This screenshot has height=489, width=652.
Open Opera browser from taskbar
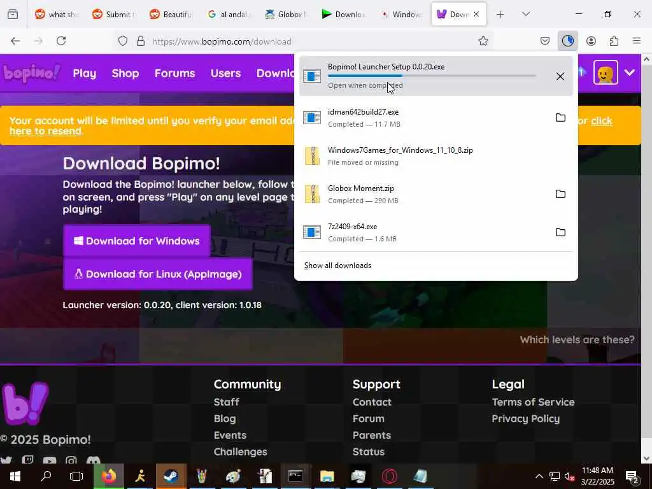[x=390, y=476]
